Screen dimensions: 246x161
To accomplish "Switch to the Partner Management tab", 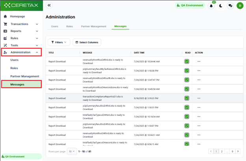I will 93,26.
